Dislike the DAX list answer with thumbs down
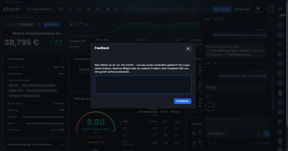 (x=216, y=63)
